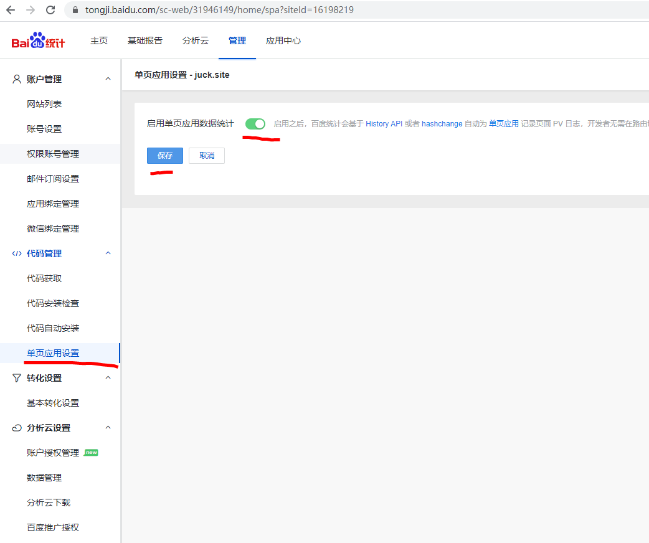The height and width of the screenshot is (543, 649).
Task: Click the lock icon in address bar
Action: [x=76, y=10]
